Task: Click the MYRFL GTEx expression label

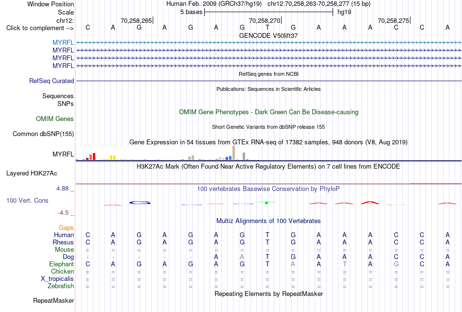Action: click(x=63, y=154)
